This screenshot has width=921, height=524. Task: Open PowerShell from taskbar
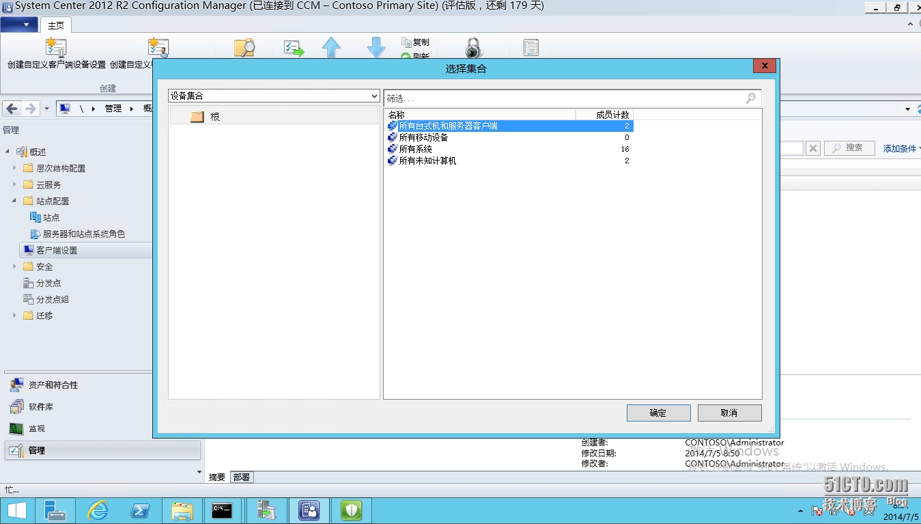(x=141, y=510)
